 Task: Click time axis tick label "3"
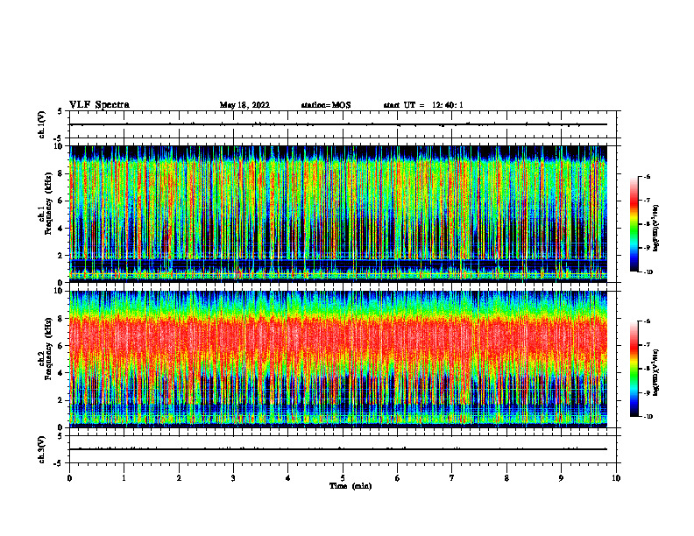(x=233, y=478)
